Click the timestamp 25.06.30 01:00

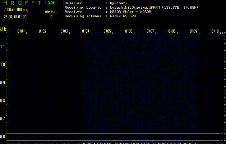coord(15,17)
